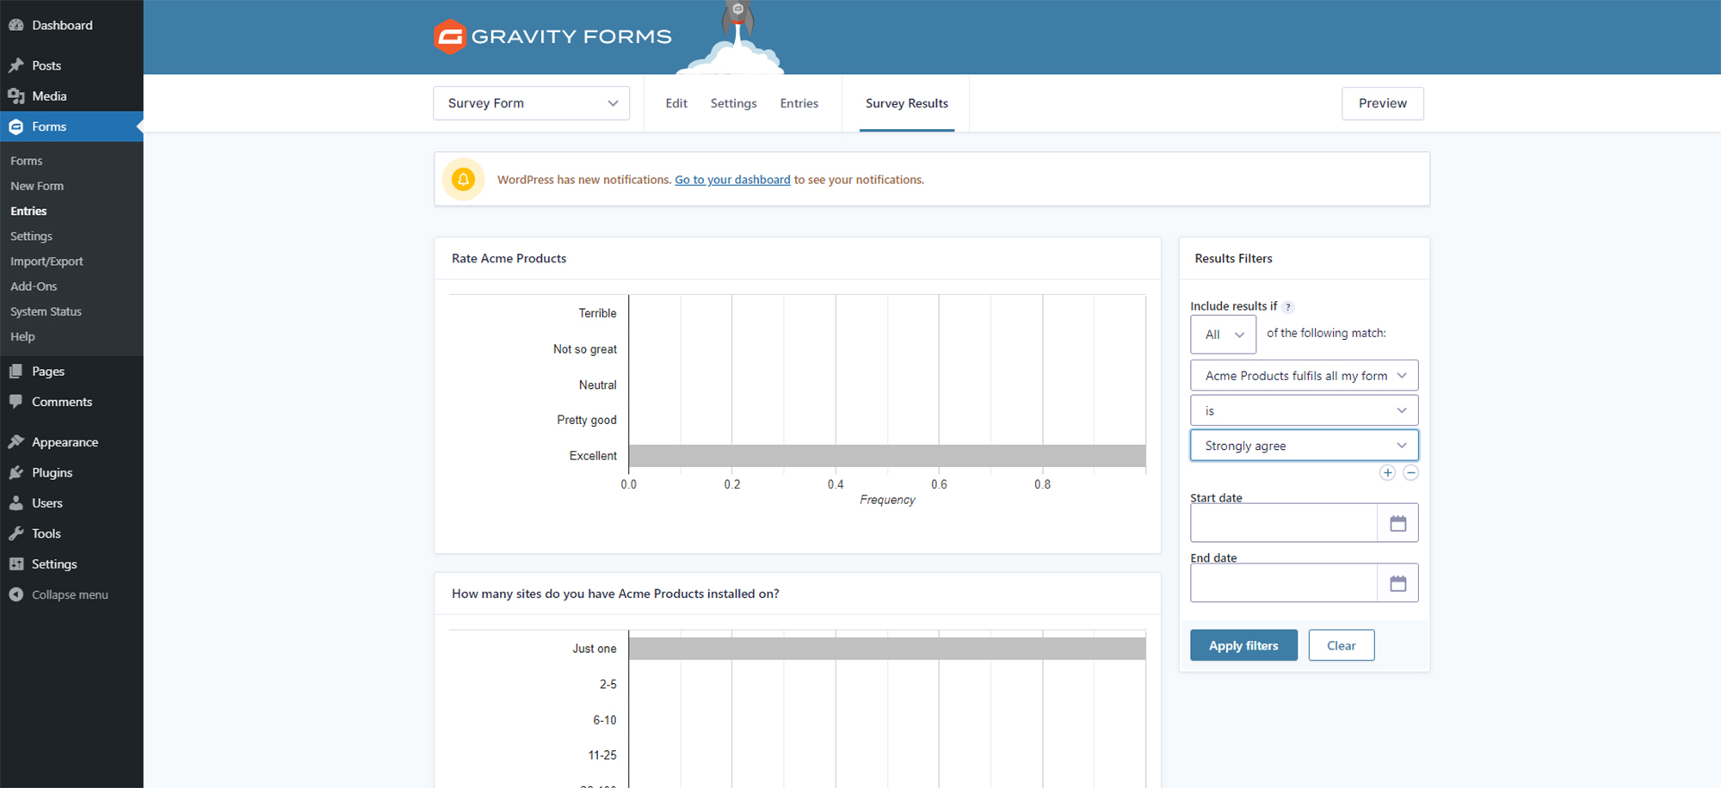This screenshot has width=1721, height=788.
Task: Click the Plugins plug icon
Action: pos(15,472)
